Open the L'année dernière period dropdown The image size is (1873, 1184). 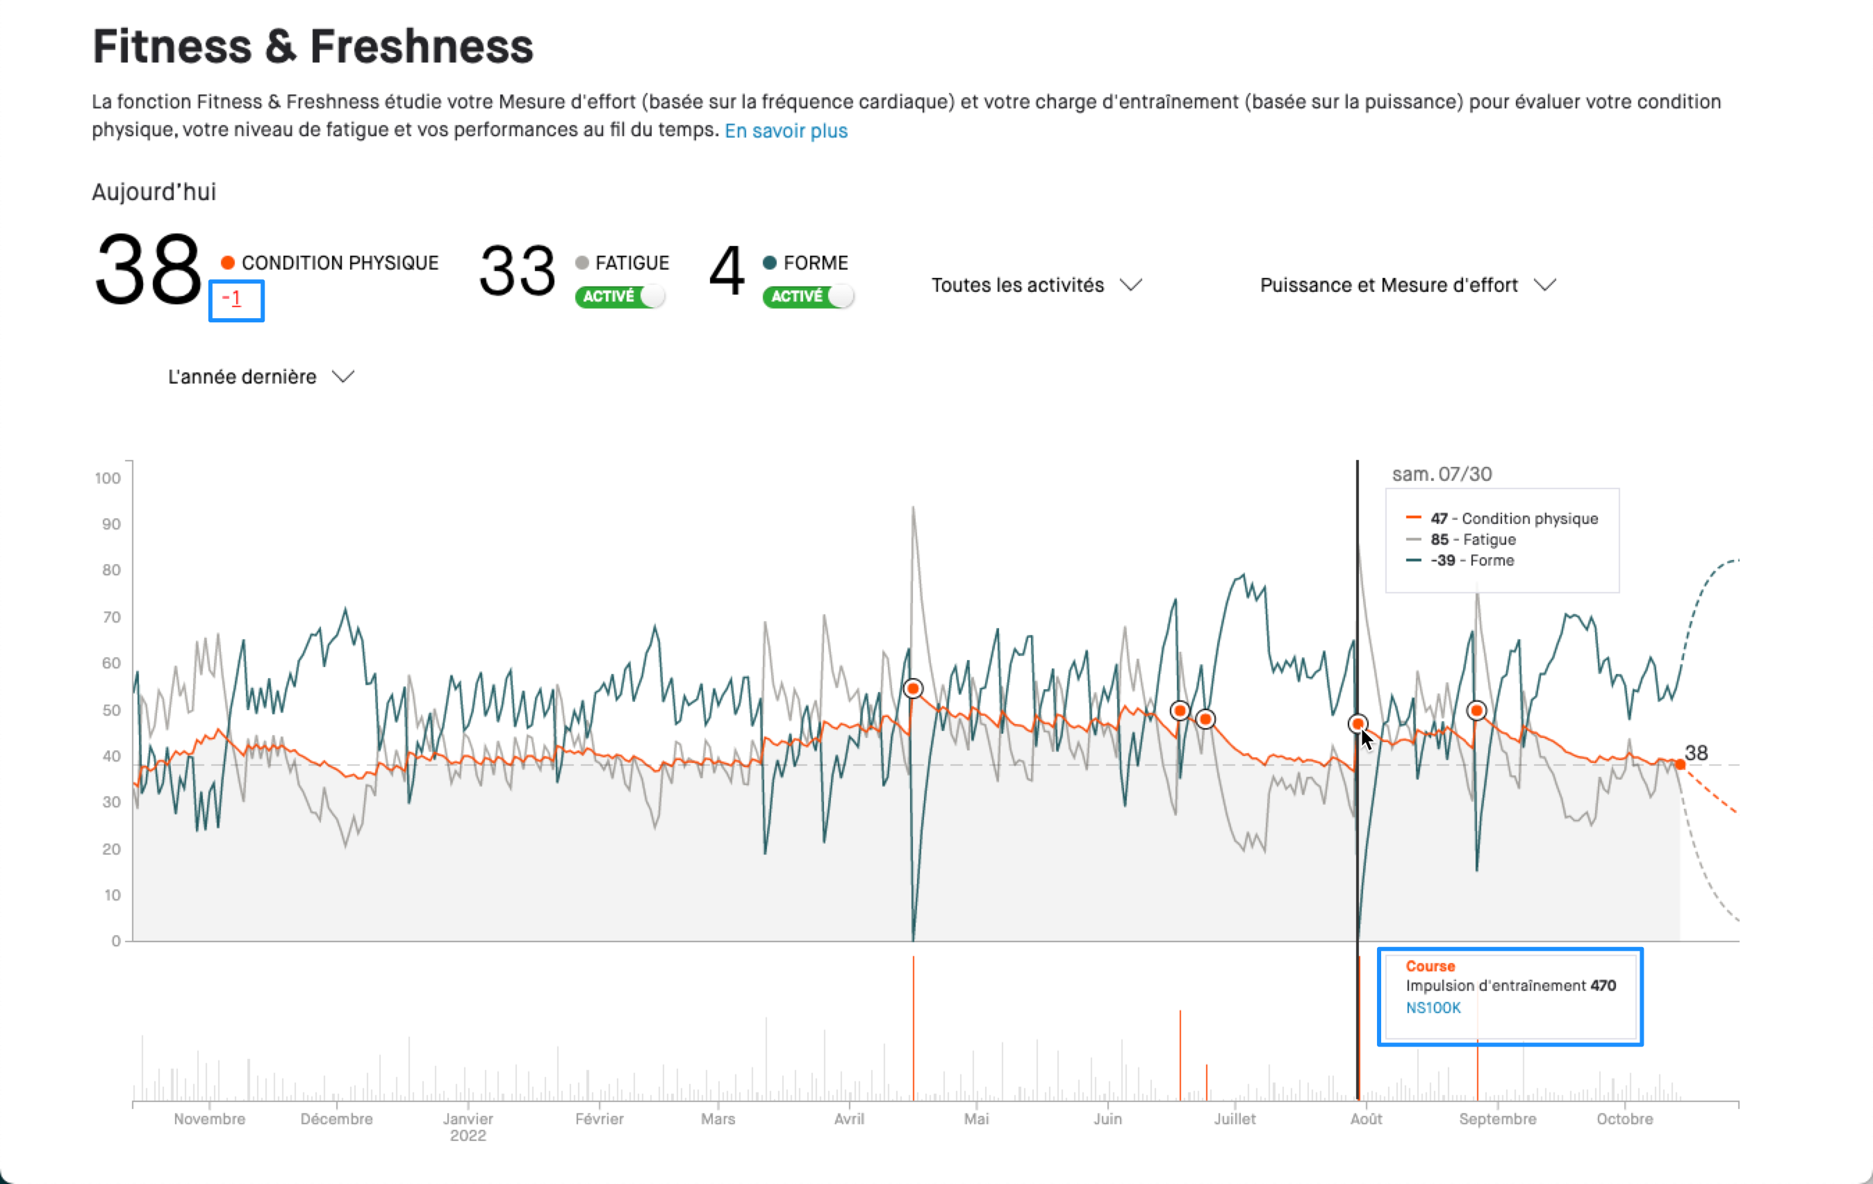point(261,377)
